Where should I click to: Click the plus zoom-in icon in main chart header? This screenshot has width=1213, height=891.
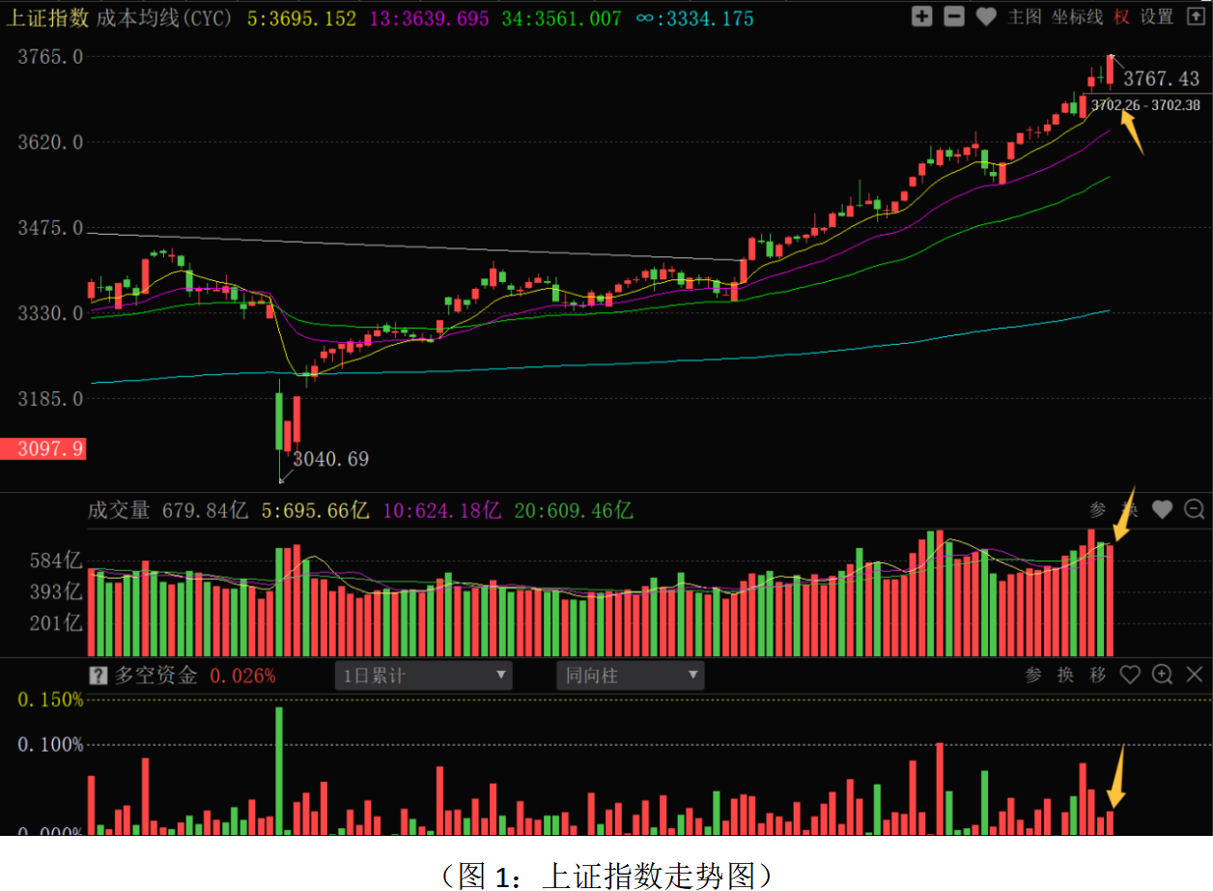pos(921,16)
